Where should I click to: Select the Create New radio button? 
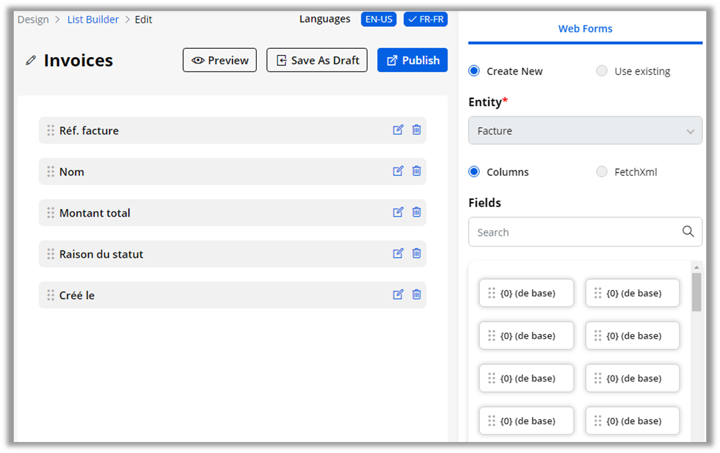[x=474, y=71]
